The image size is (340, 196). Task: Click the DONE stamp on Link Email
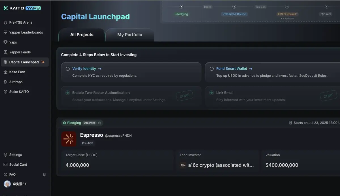[x=328, y=96]
